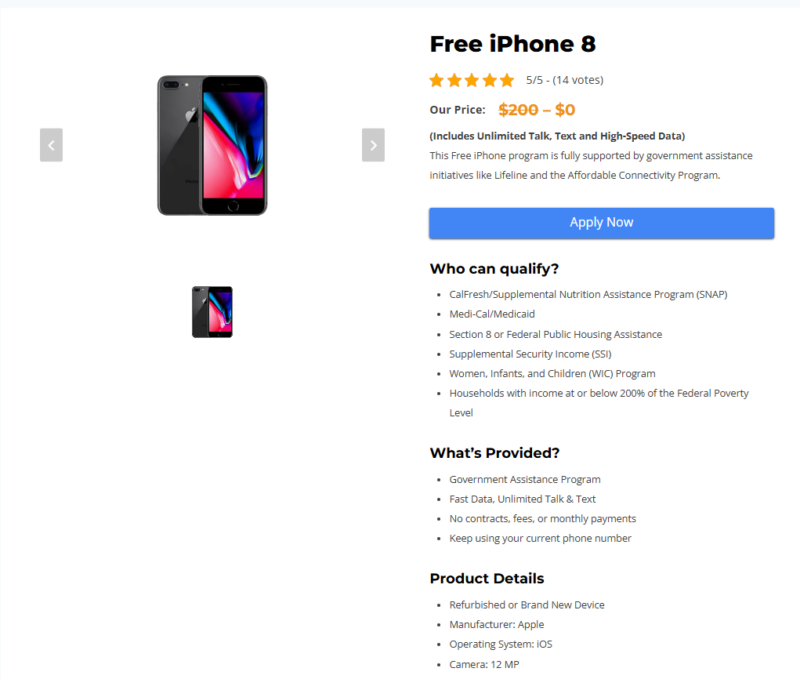Click the Apply Now button
Image resolution: width=800 pixels, height=679 pixels.
coord(601,223)
